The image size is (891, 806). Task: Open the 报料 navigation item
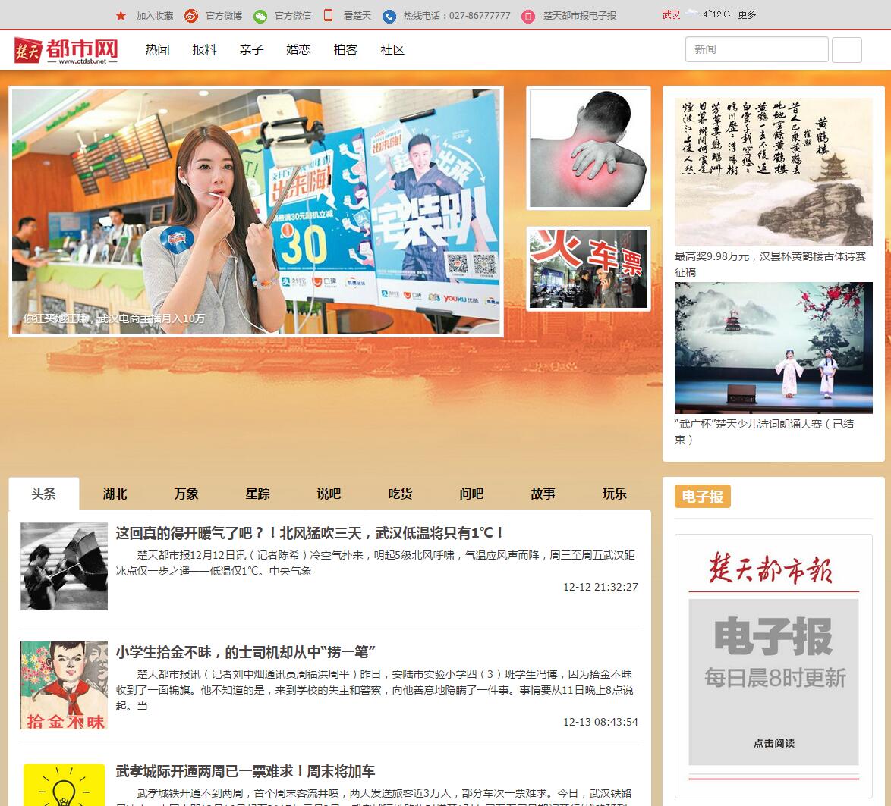click(x=205, y=50)
